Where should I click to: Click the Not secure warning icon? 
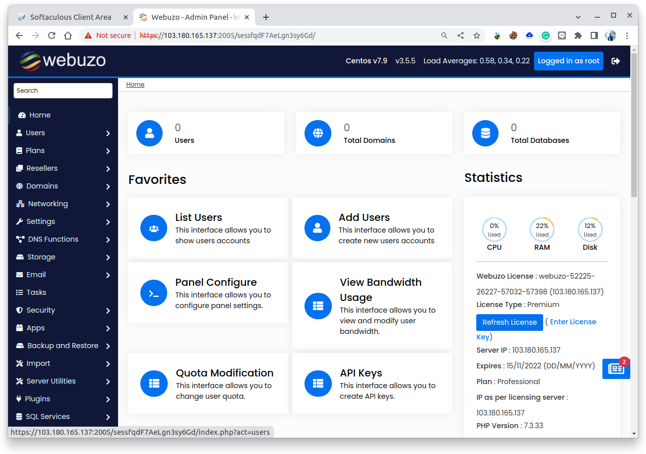pos(88,35)
